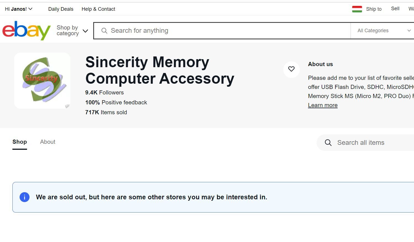Click the Hungarian flag icon
The image size is (414, 242).
pos(357,9)
